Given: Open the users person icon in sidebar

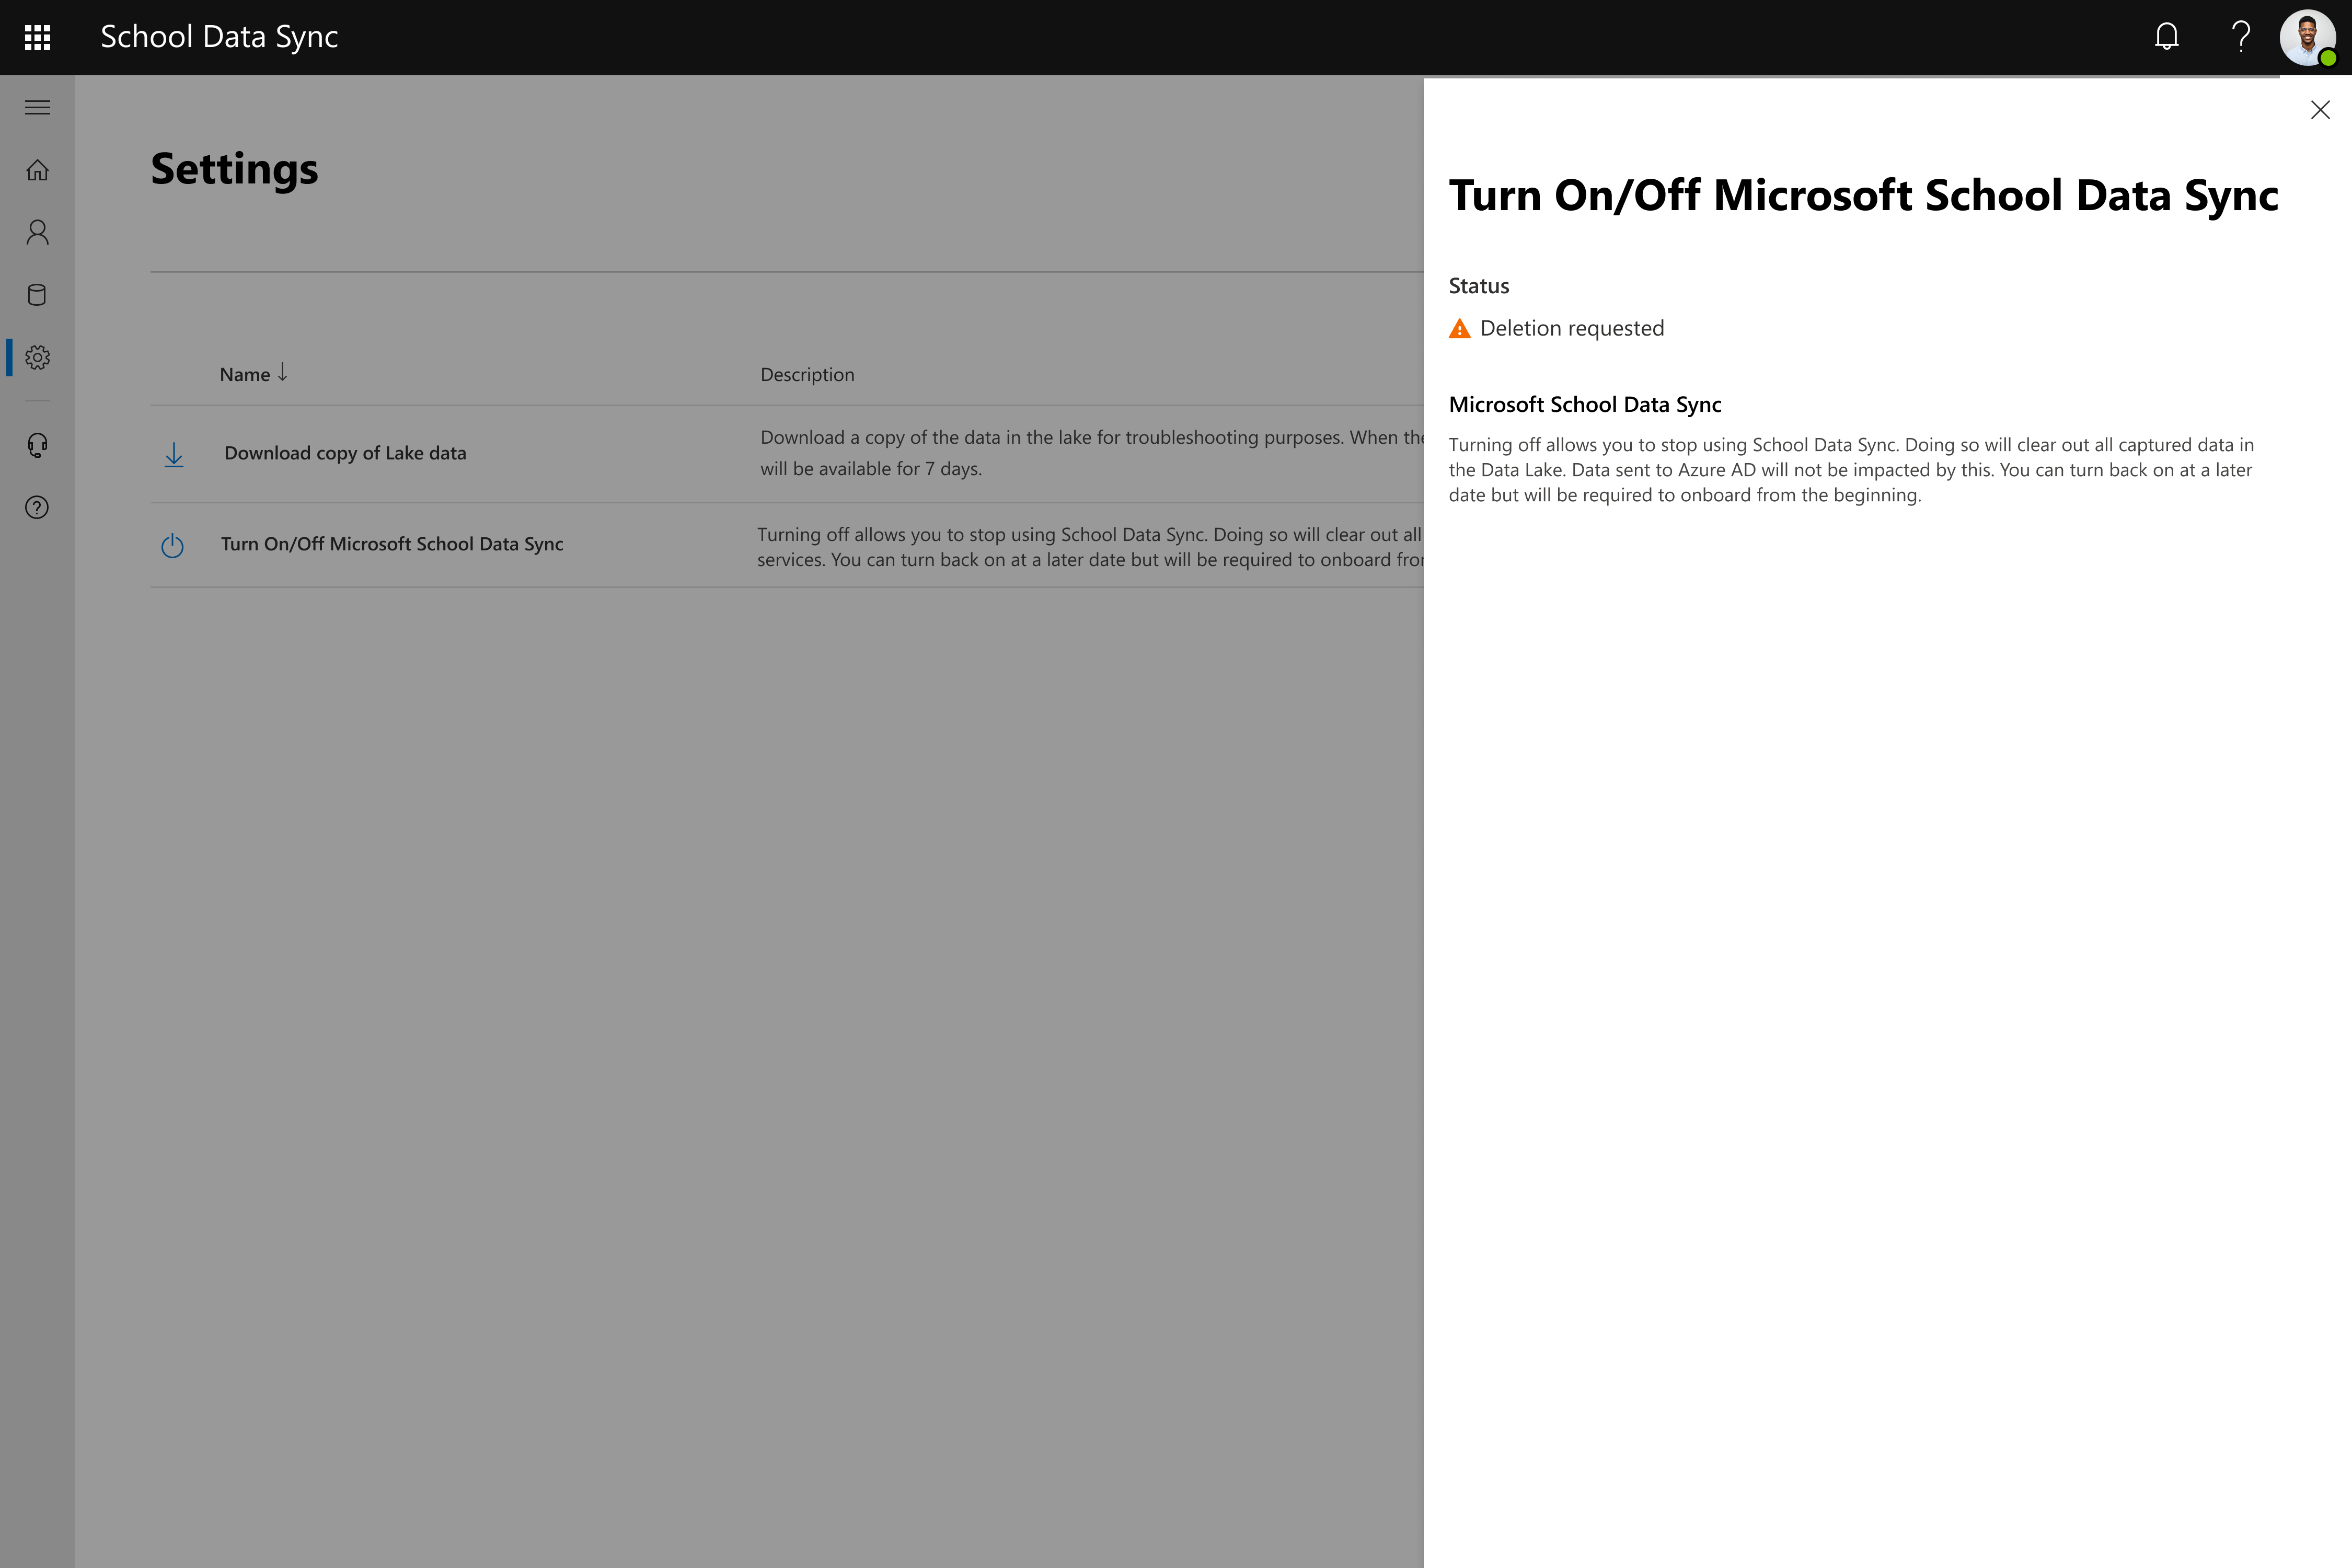Looking at the screenshot, I should [37, 232].
